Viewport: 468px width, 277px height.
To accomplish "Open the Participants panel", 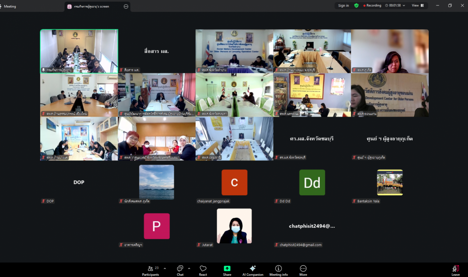I will [x=151, y=270].
